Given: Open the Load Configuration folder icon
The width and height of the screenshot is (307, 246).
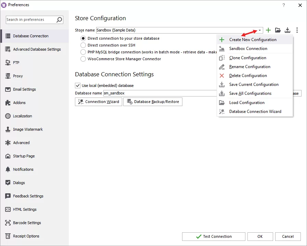Looking at the screenshot, I should click(278, 30).
